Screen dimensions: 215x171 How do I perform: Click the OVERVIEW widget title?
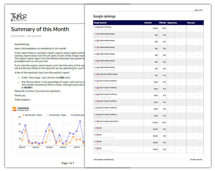point(23,108)
